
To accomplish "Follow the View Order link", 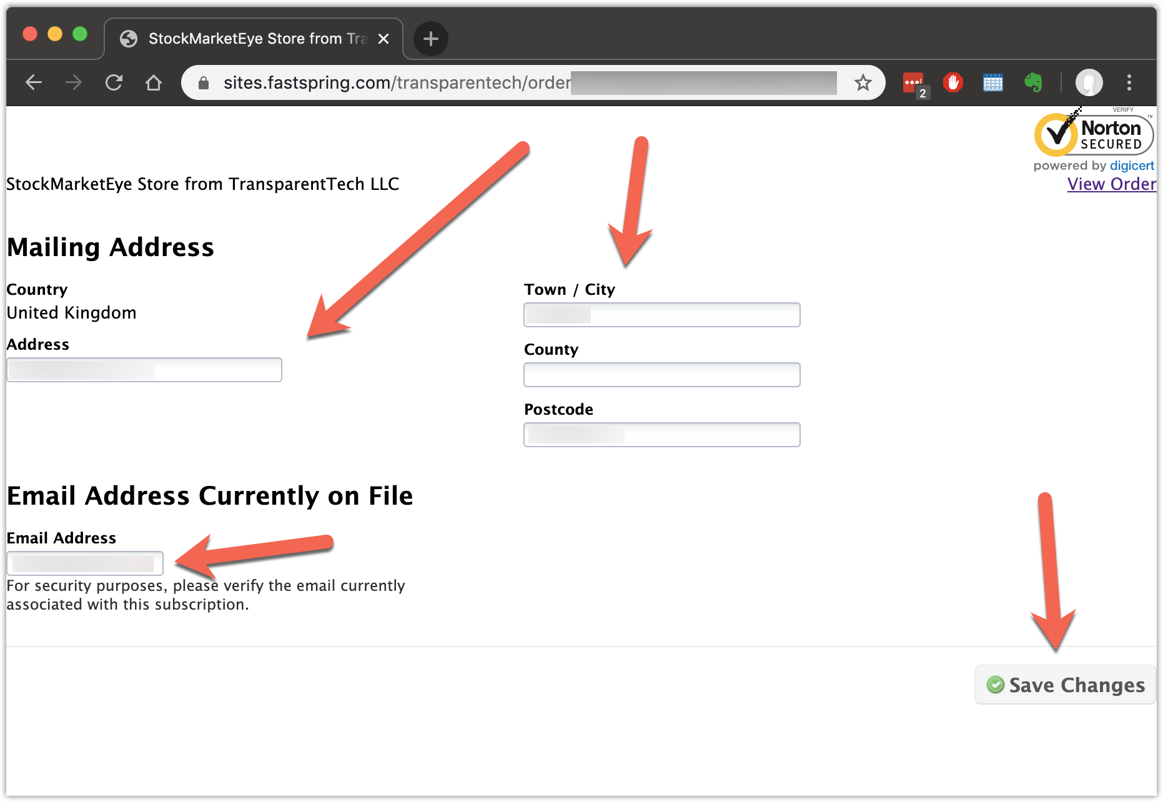I will pos(1112,184).
